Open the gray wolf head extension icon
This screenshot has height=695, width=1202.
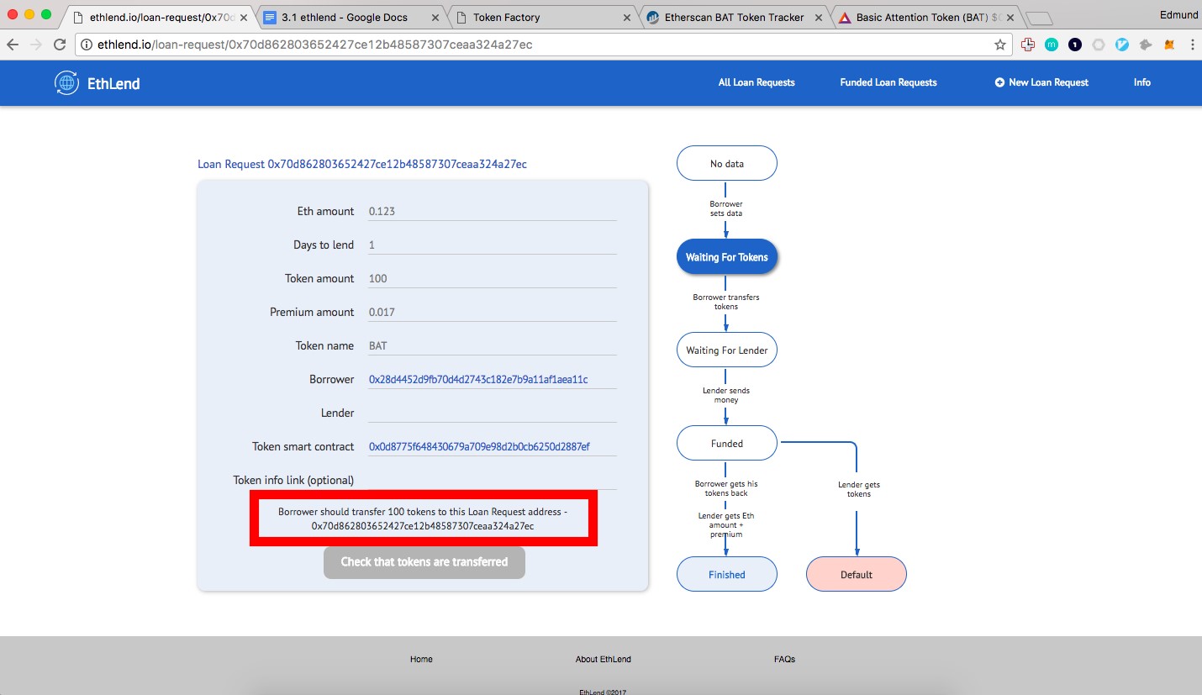pos(1146,45)
